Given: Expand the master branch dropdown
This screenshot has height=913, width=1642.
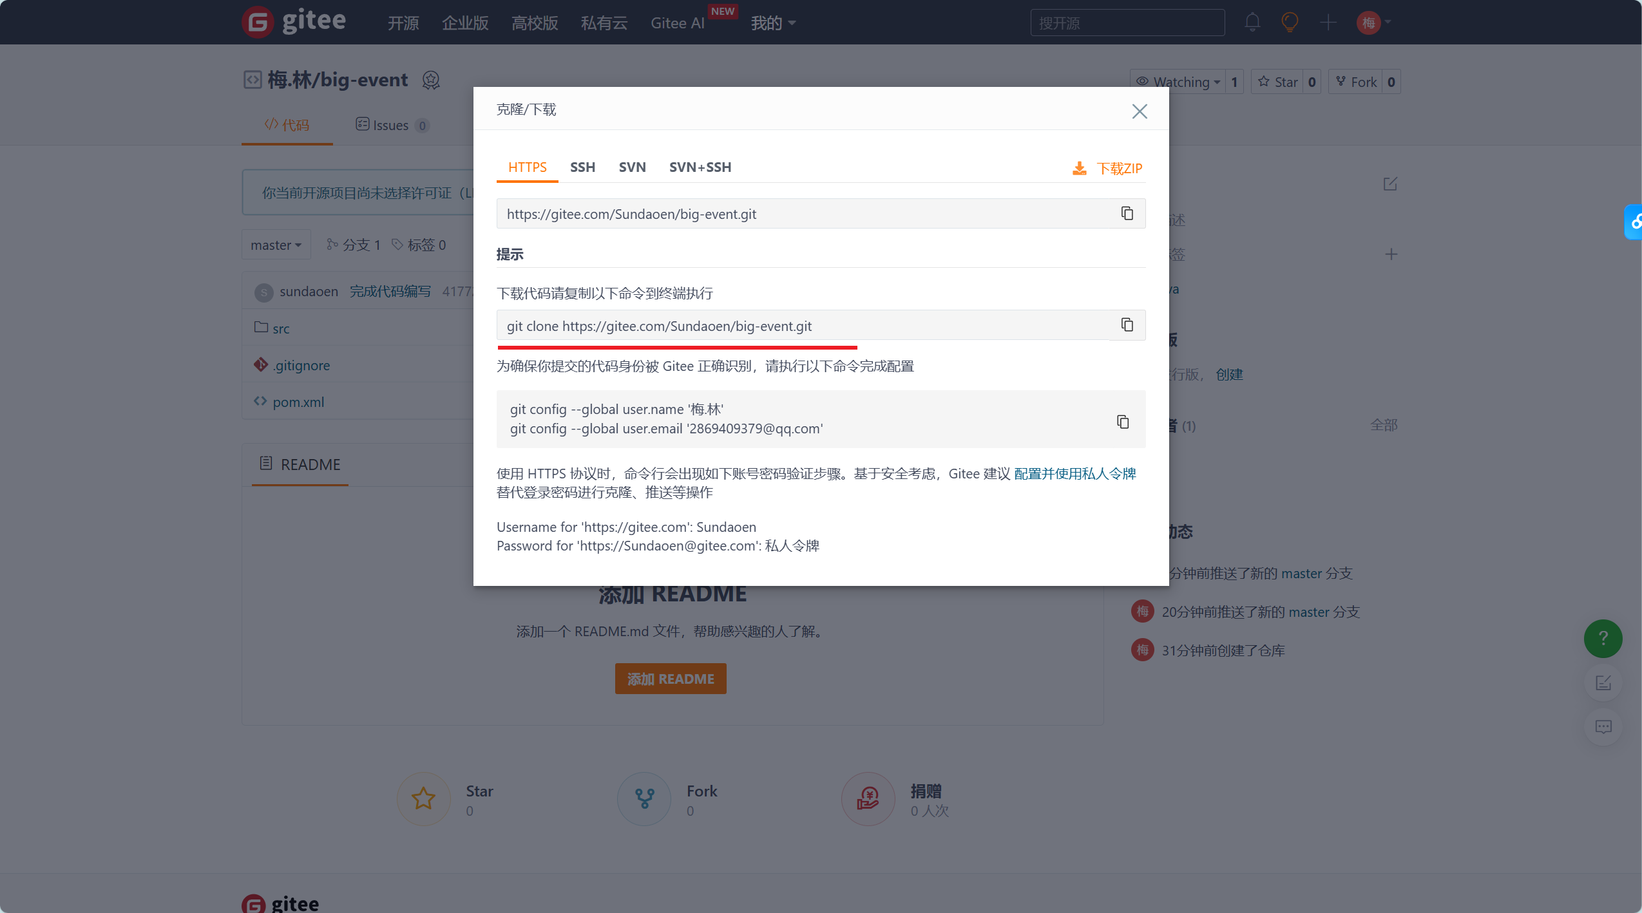Looking at the screenshot, I should click(276, 245).
